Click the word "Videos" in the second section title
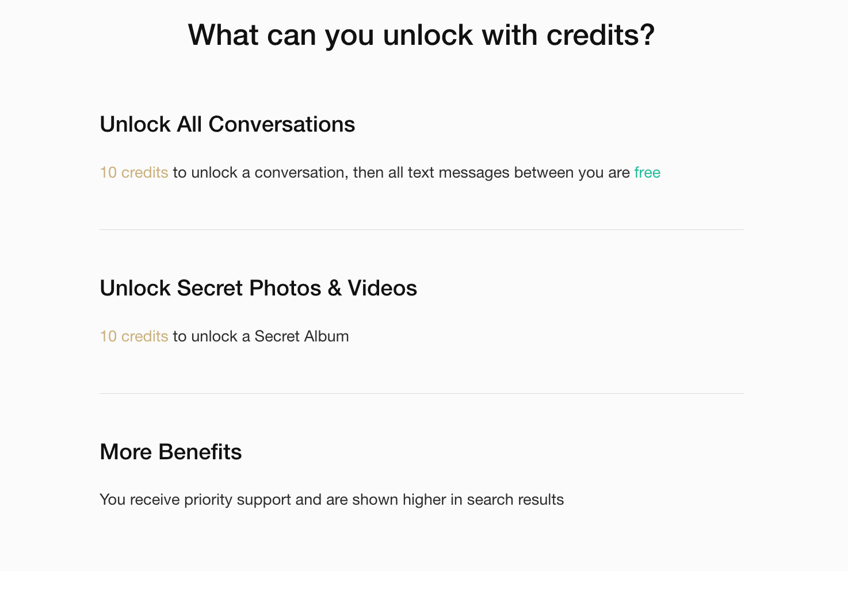Viewport: 848px width, 603px height. tap(382, 289)
